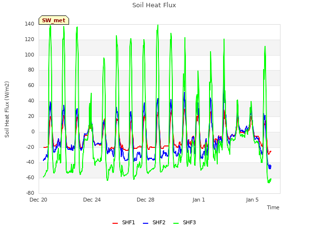The height and width of the screenshot is (232, 309).
Task: Click the Dec 28 x-axis tick label
Action: (145, 200)
